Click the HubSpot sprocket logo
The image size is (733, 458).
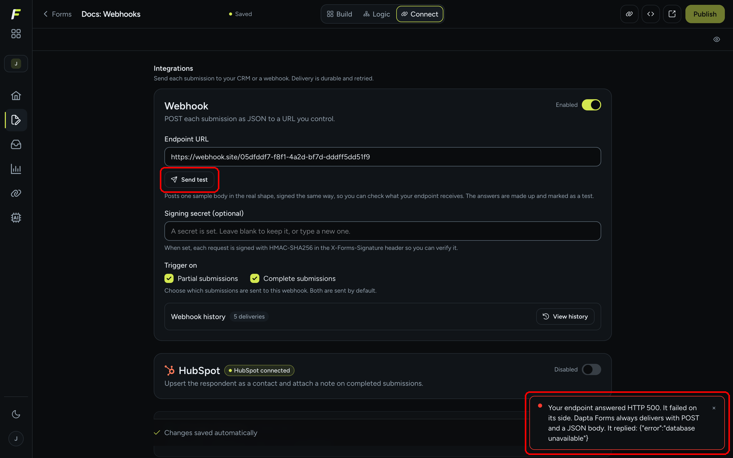[170, 370]
